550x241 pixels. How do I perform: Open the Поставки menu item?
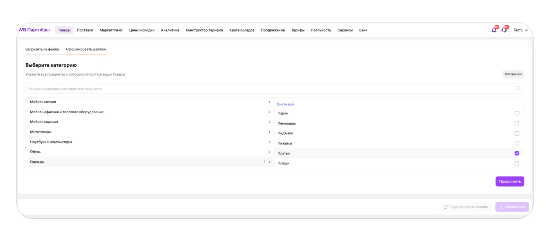[85, 30]
